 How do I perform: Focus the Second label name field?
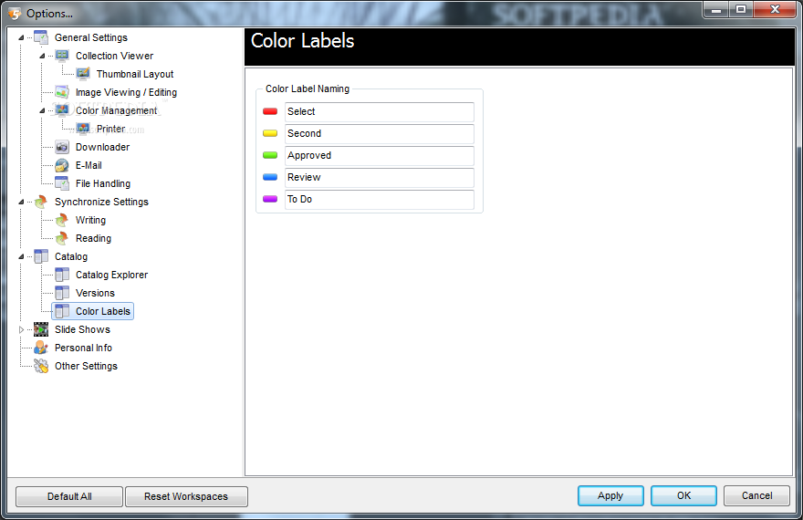click(x=380, y=133)
